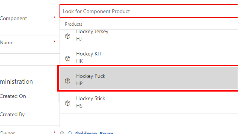Open the Goldman, Bryan owner link

point(94,133)
